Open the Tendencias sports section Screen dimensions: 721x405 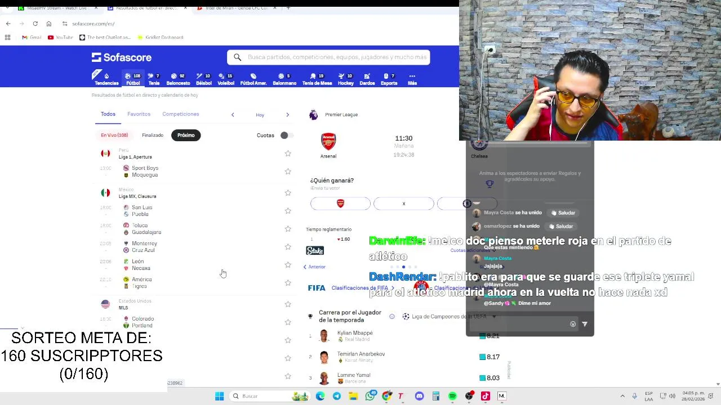pyautogui.click(x=106, y=79)
